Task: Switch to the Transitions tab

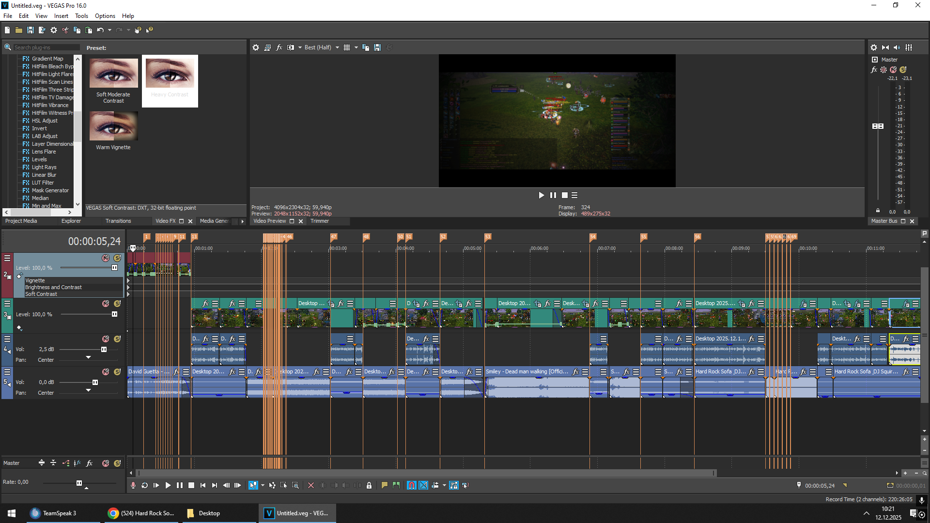Action: point(118,221)
